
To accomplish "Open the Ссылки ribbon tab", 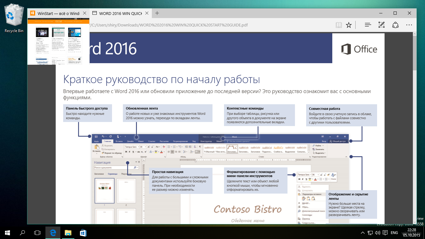I will point(152,141).
